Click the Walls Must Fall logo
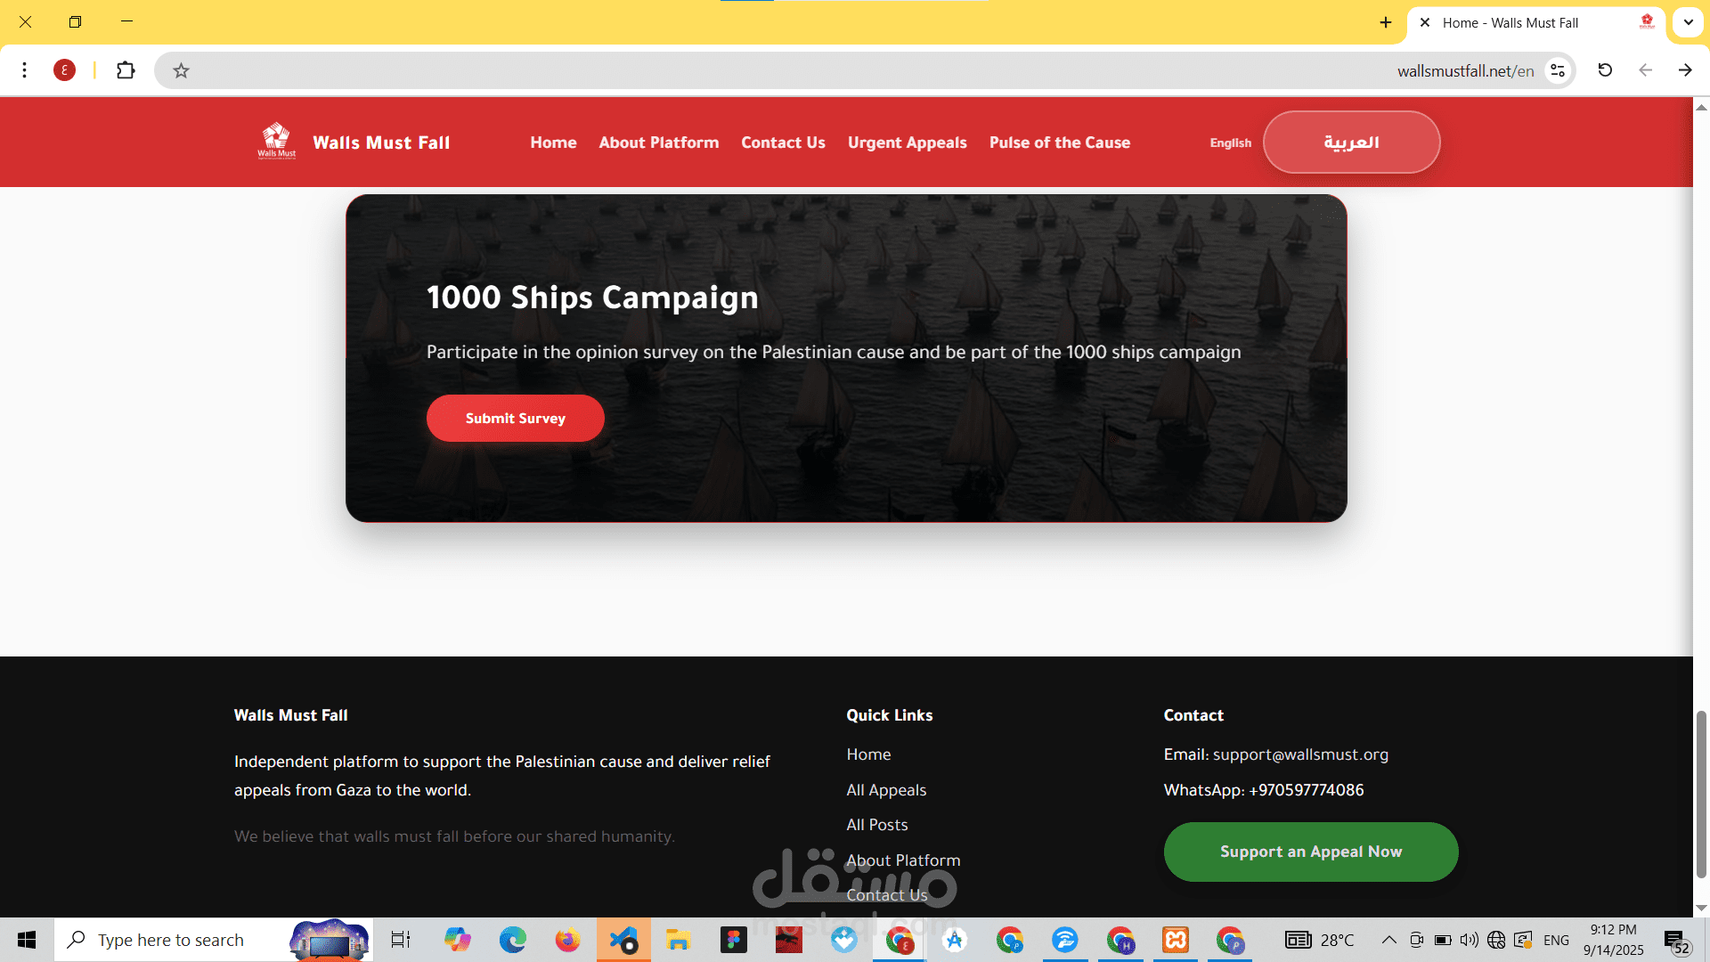1710x962 pixels. 277,142
